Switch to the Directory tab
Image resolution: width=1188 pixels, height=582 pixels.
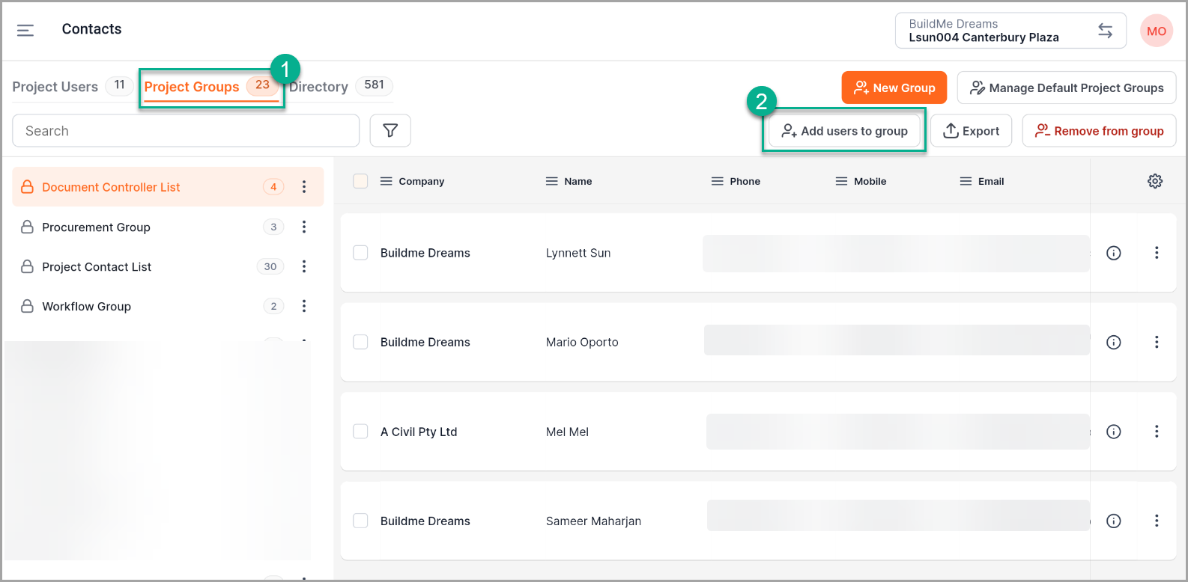pos(320,87)
